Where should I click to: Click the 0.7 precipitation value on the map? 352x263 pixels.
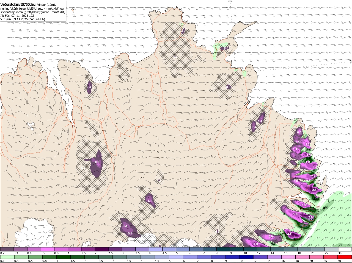tap(273, 244)
